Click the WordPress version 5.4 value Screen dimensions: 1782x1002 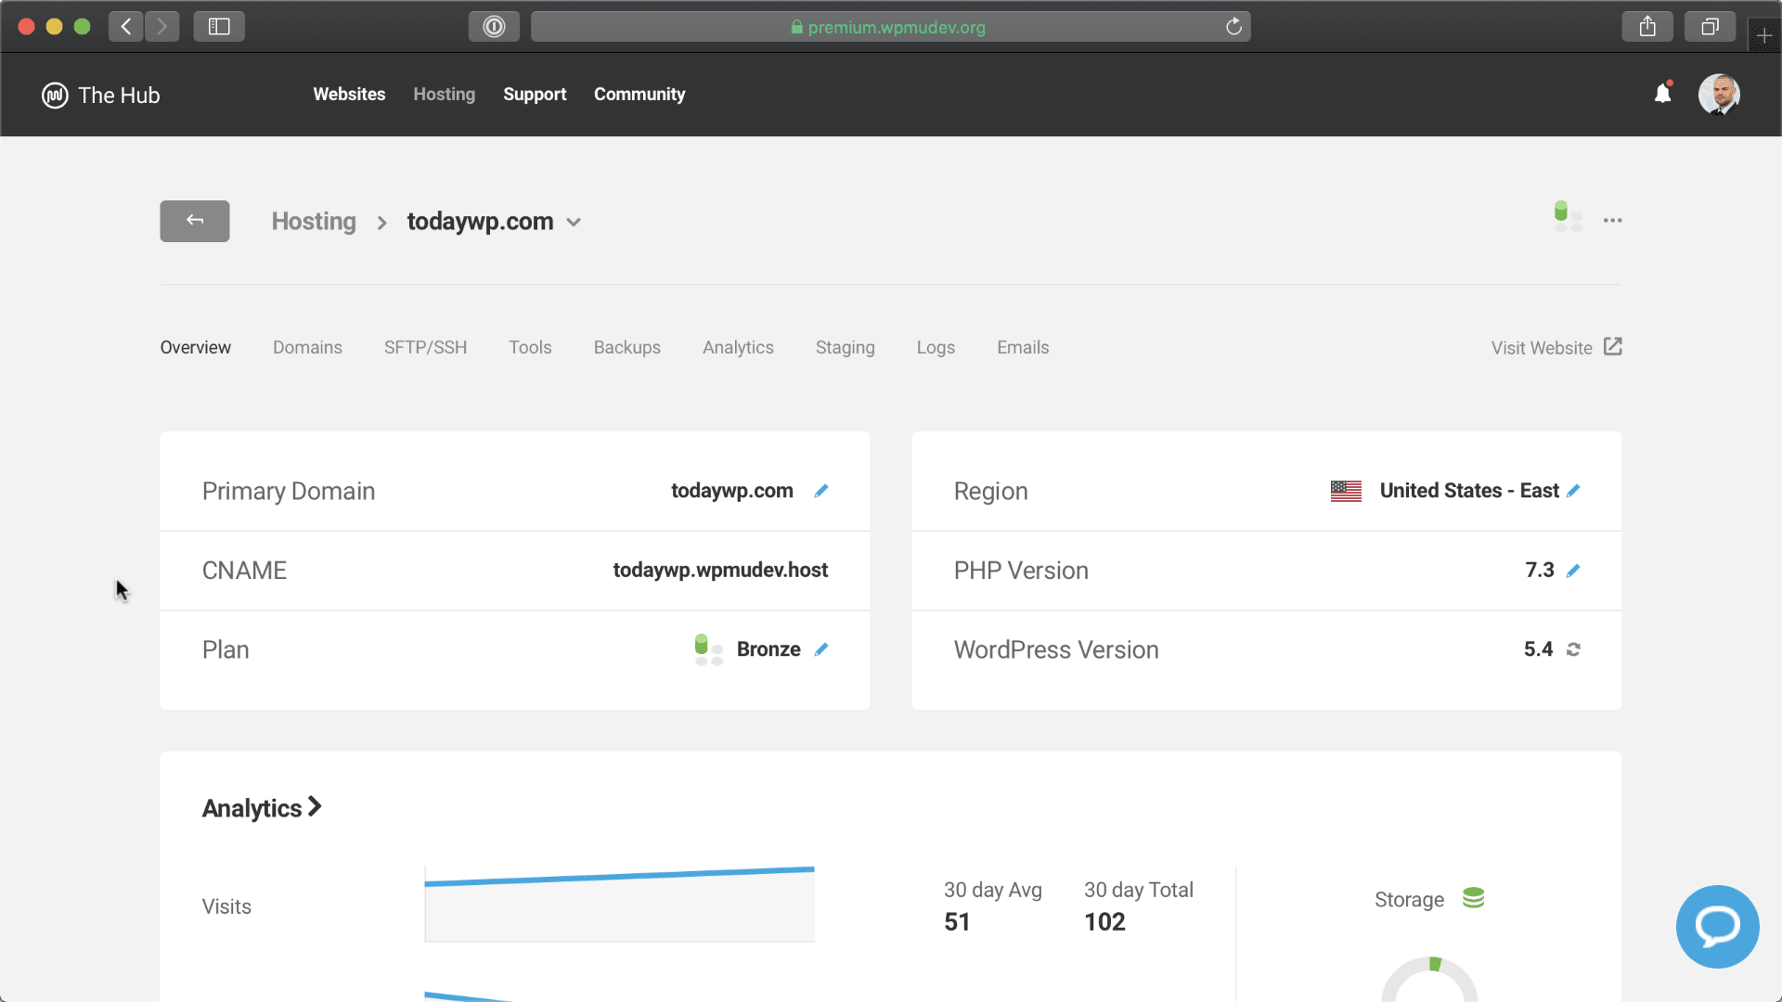tap(1538, 649)
